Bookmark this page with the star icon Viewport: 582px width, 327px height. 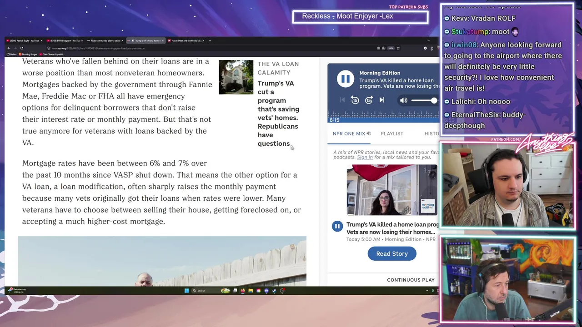pos(398,48)
